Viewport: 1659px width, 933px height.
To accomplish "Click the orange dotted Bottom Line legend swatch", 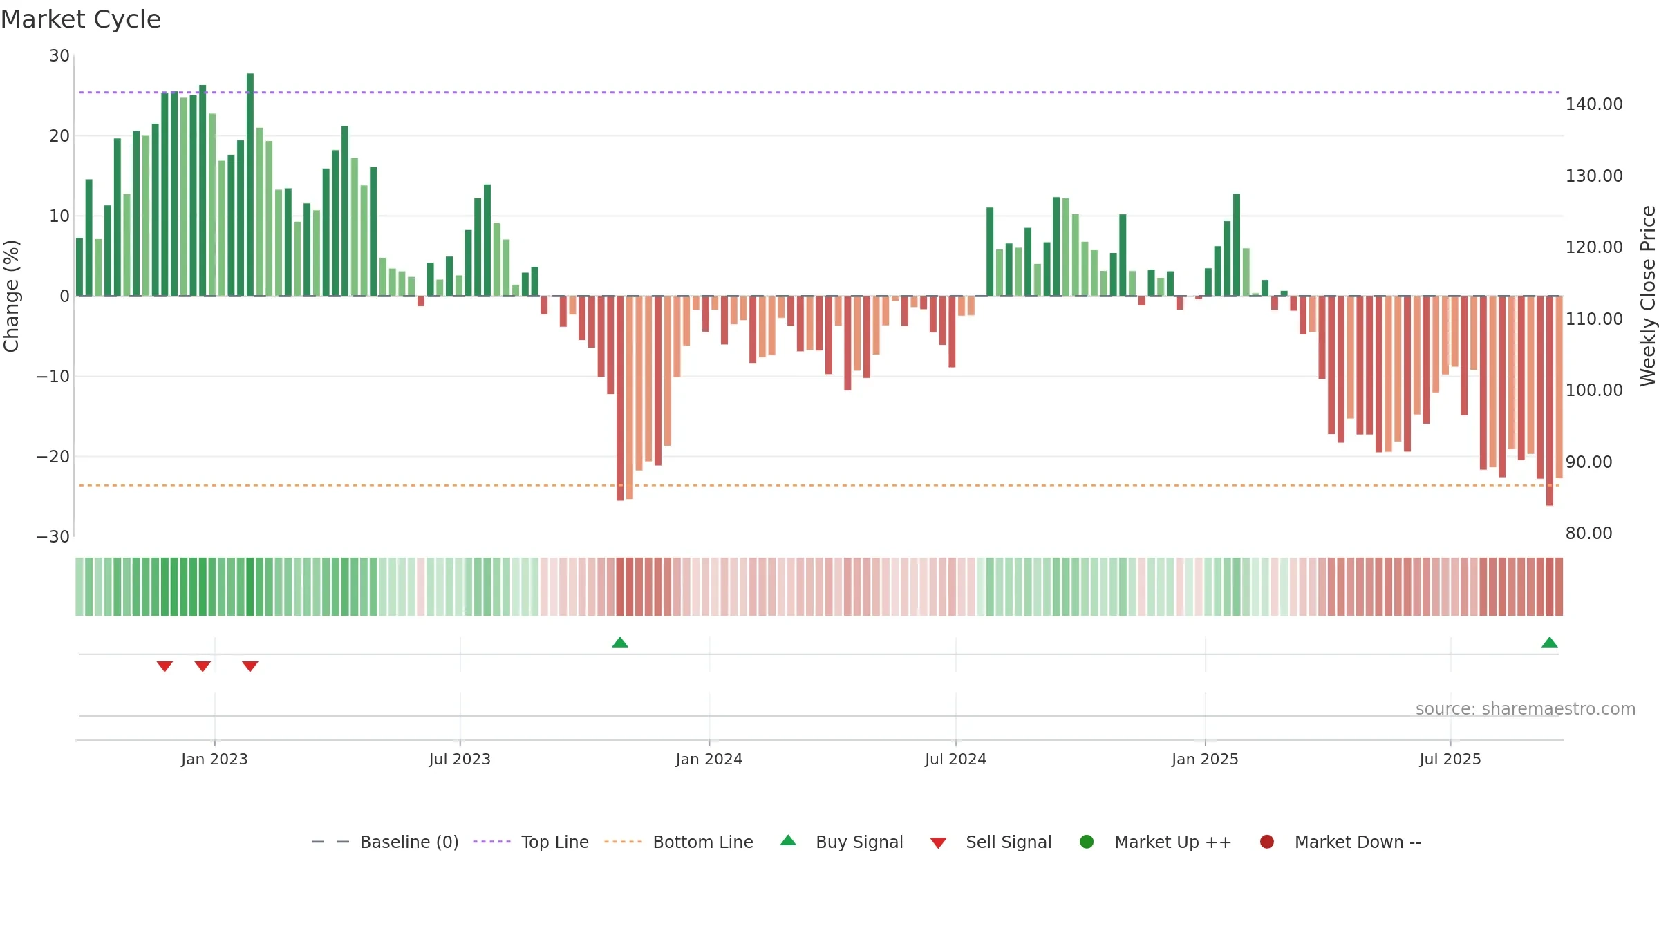I will pos(623,842).
